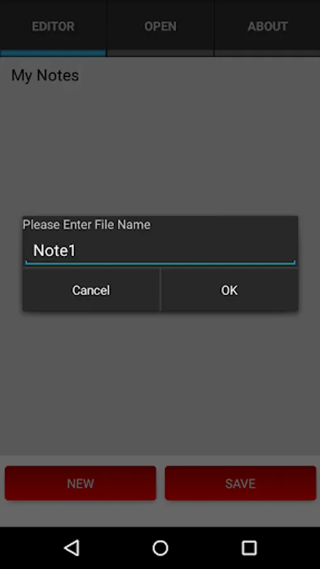Tap the blue indicator under EDITOR tab

tap(53, 53)
